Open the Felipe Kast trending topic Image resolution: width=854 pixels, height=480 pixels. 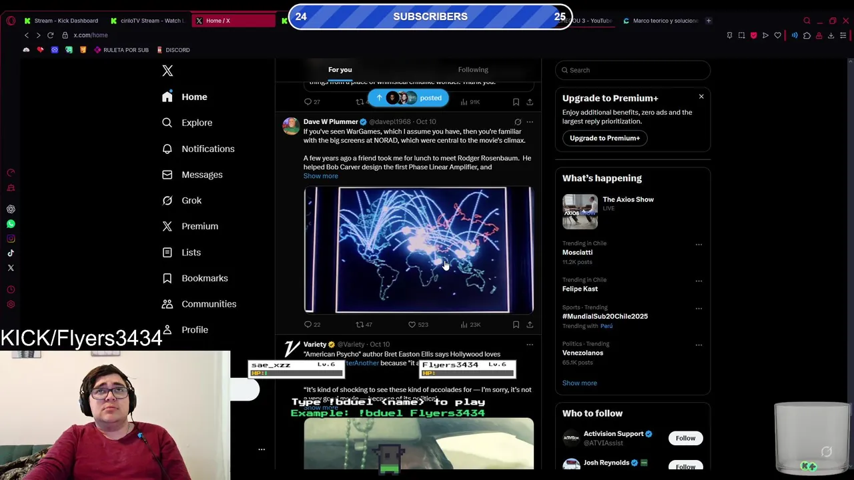[x=580, y=289]
